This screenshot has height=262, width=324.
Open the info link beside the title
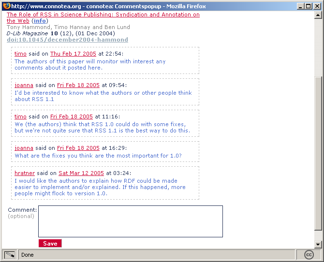[x=40, y=21]
